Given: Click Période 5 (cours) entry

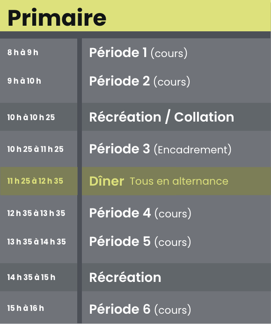Looking at the screenshot, I should (140, 242).
